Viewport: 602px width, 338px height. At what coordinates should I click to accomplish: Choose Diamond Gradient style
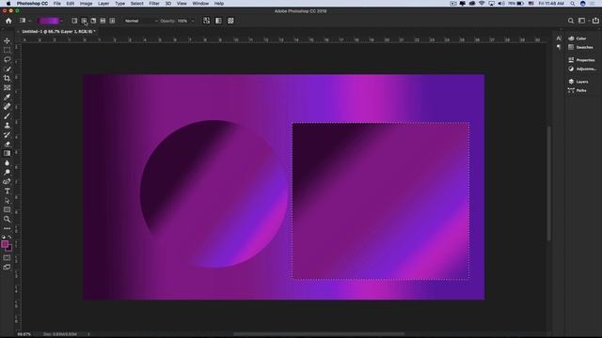pyautogui.click(x=112, y=21)
